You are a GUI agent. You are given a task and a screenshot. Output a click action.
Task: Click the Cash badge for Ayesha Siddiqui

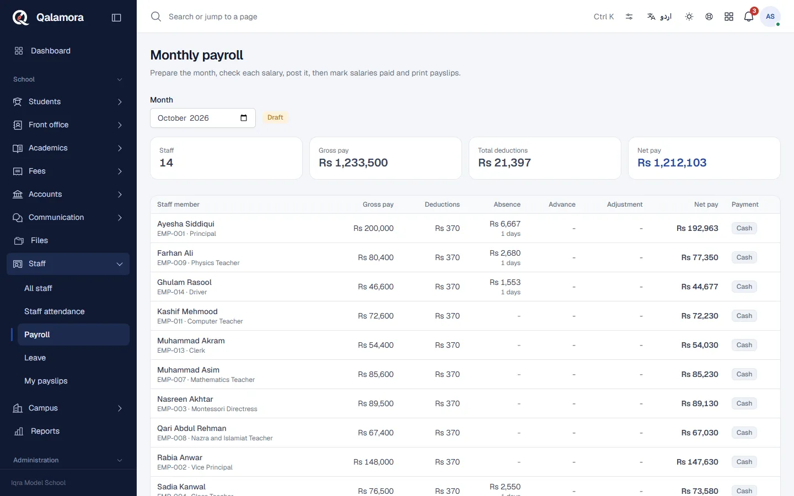tap(744, 228)
